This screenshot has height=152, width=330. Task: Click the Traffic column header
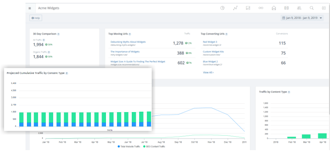(x=187, y=34)
